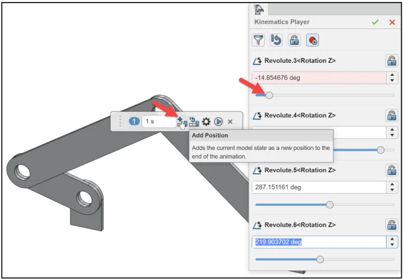The width and height of the screenshot is (403, 279).
Task: Toggle lock for Revolute.6 joint
Action: tap(391, 225)
